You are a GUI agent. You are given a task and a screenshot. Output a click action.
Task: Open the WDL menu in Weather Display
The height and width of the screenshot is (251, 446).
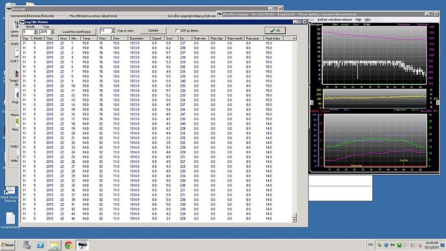tap(368, 19)
